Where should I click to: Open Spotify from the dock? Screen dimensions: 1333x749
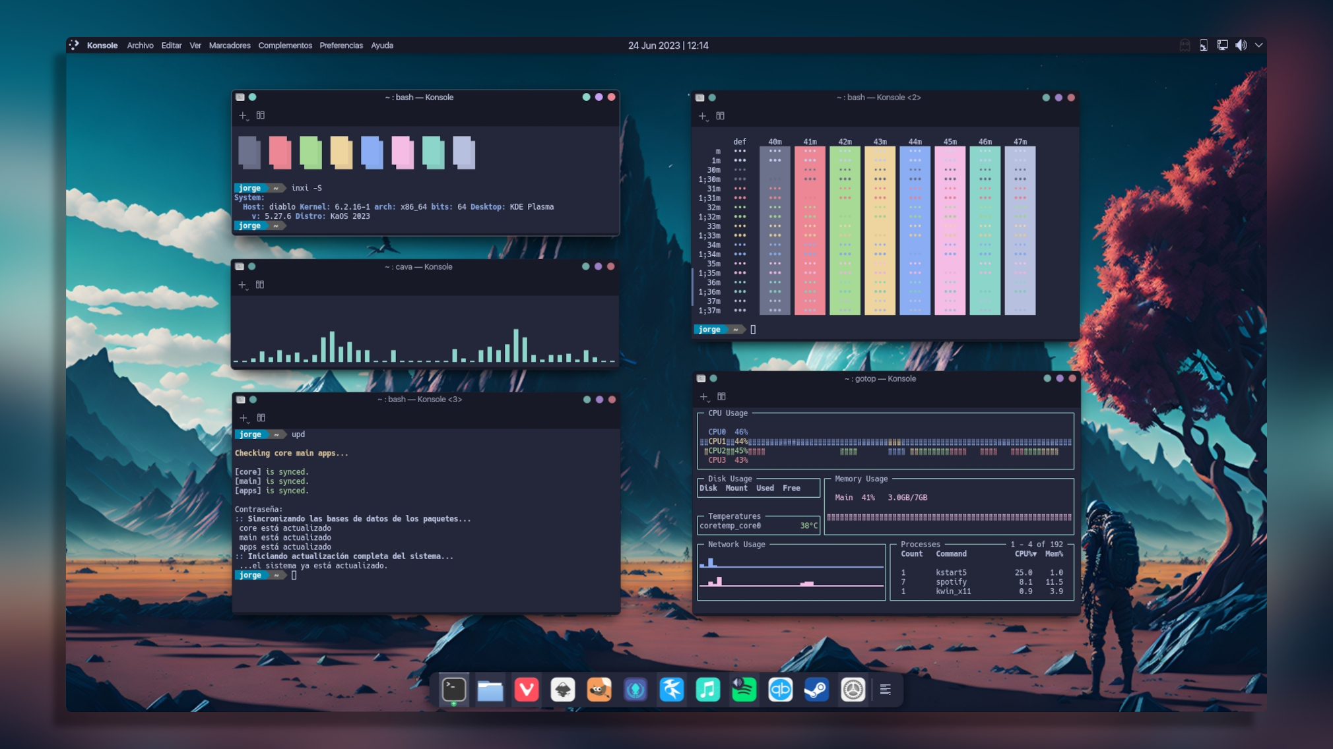click(744, 690)
